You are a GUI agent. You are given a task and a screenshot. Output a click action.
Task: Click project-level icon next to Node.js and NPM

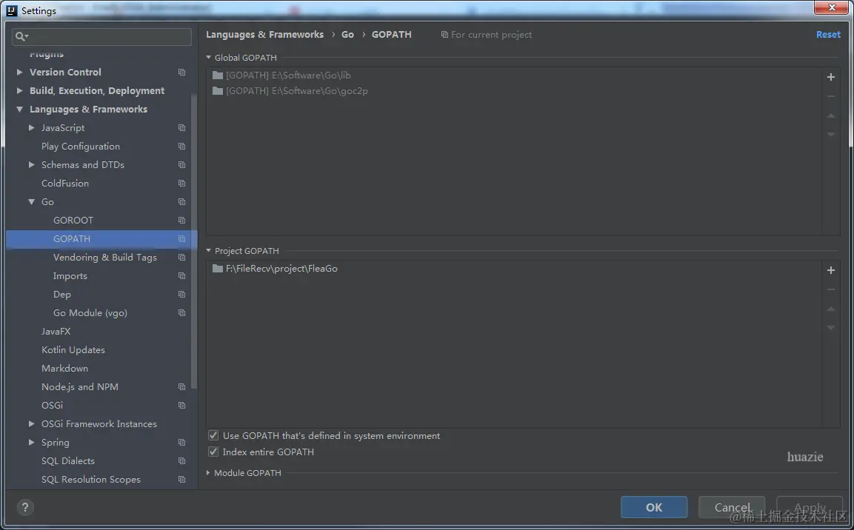coord(182,387)
